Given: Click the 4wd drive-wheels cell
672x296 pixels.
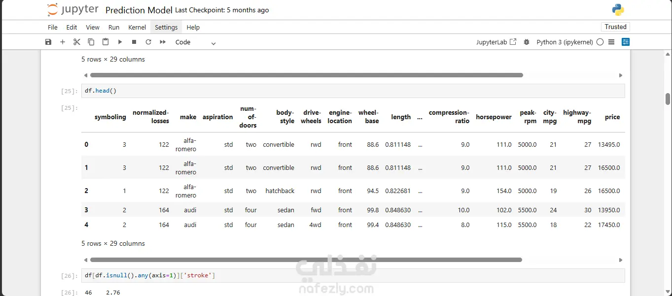Looking at the screenshot, I should coord(316,225).
